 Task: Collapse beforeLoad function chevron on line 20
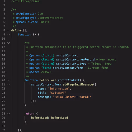(x=8, y=80)
